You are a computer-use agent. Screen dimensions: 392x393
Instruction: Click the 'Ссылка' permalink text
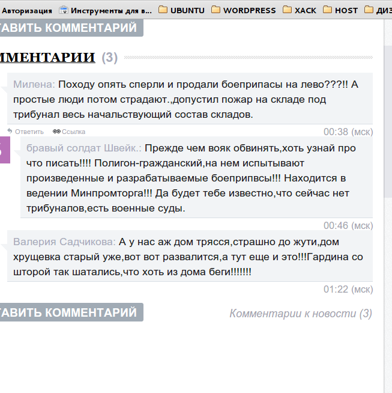(73, 132)
